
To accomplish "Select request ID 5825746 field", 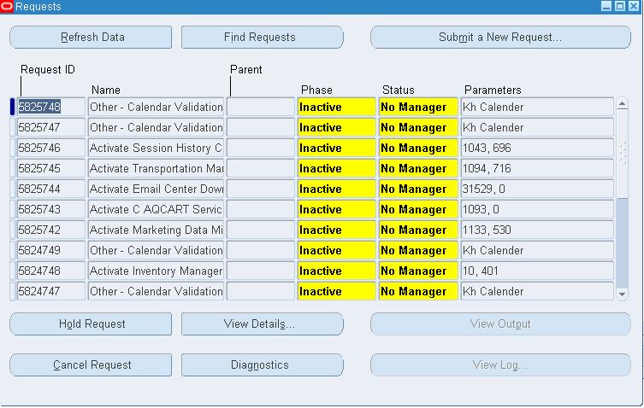I will click(x=51, y=149).
